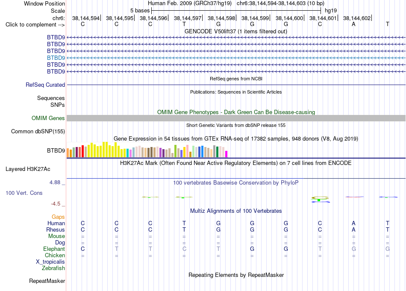
Task: Open the Common dbSNP(155) track label
Action: pyautogui.click(x=38, y=131)
